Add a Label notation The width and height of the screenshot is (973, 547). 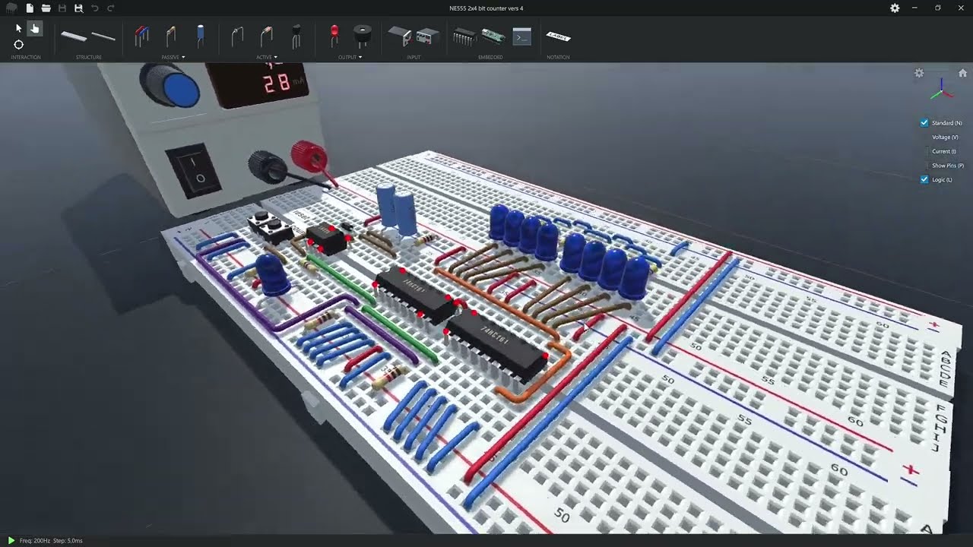pos(558,36)
